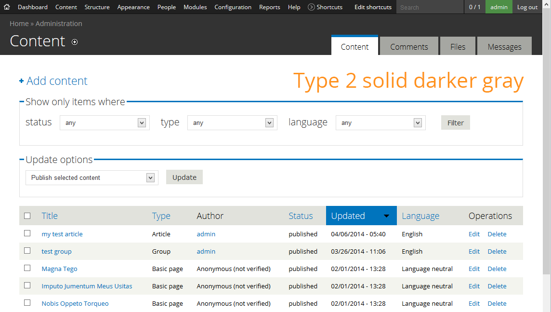Image resolution: width=551 pixels, height=312 pixels.
Task: Open the Imputo Jumentum Meus Usitas link
Action: [87, 286]
